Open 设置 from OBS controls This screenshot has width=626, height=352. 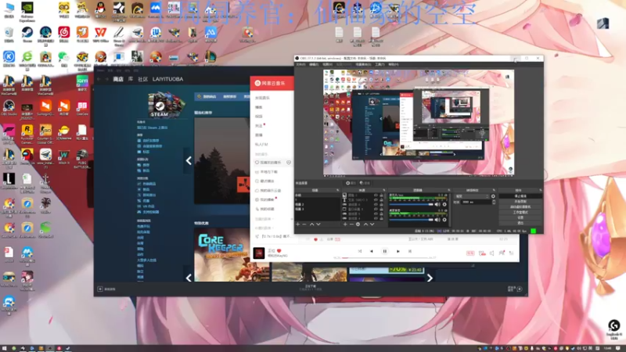[x=520, y=217]
